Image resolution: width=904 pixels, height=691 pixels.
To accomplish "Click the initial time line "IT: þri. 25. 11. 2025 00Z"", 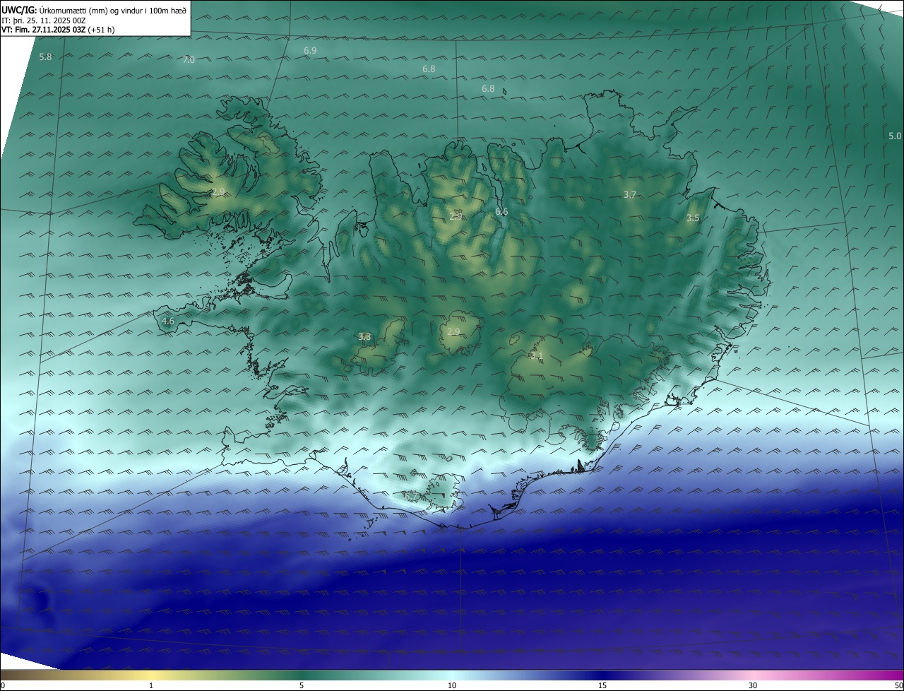I will [44, 20].
